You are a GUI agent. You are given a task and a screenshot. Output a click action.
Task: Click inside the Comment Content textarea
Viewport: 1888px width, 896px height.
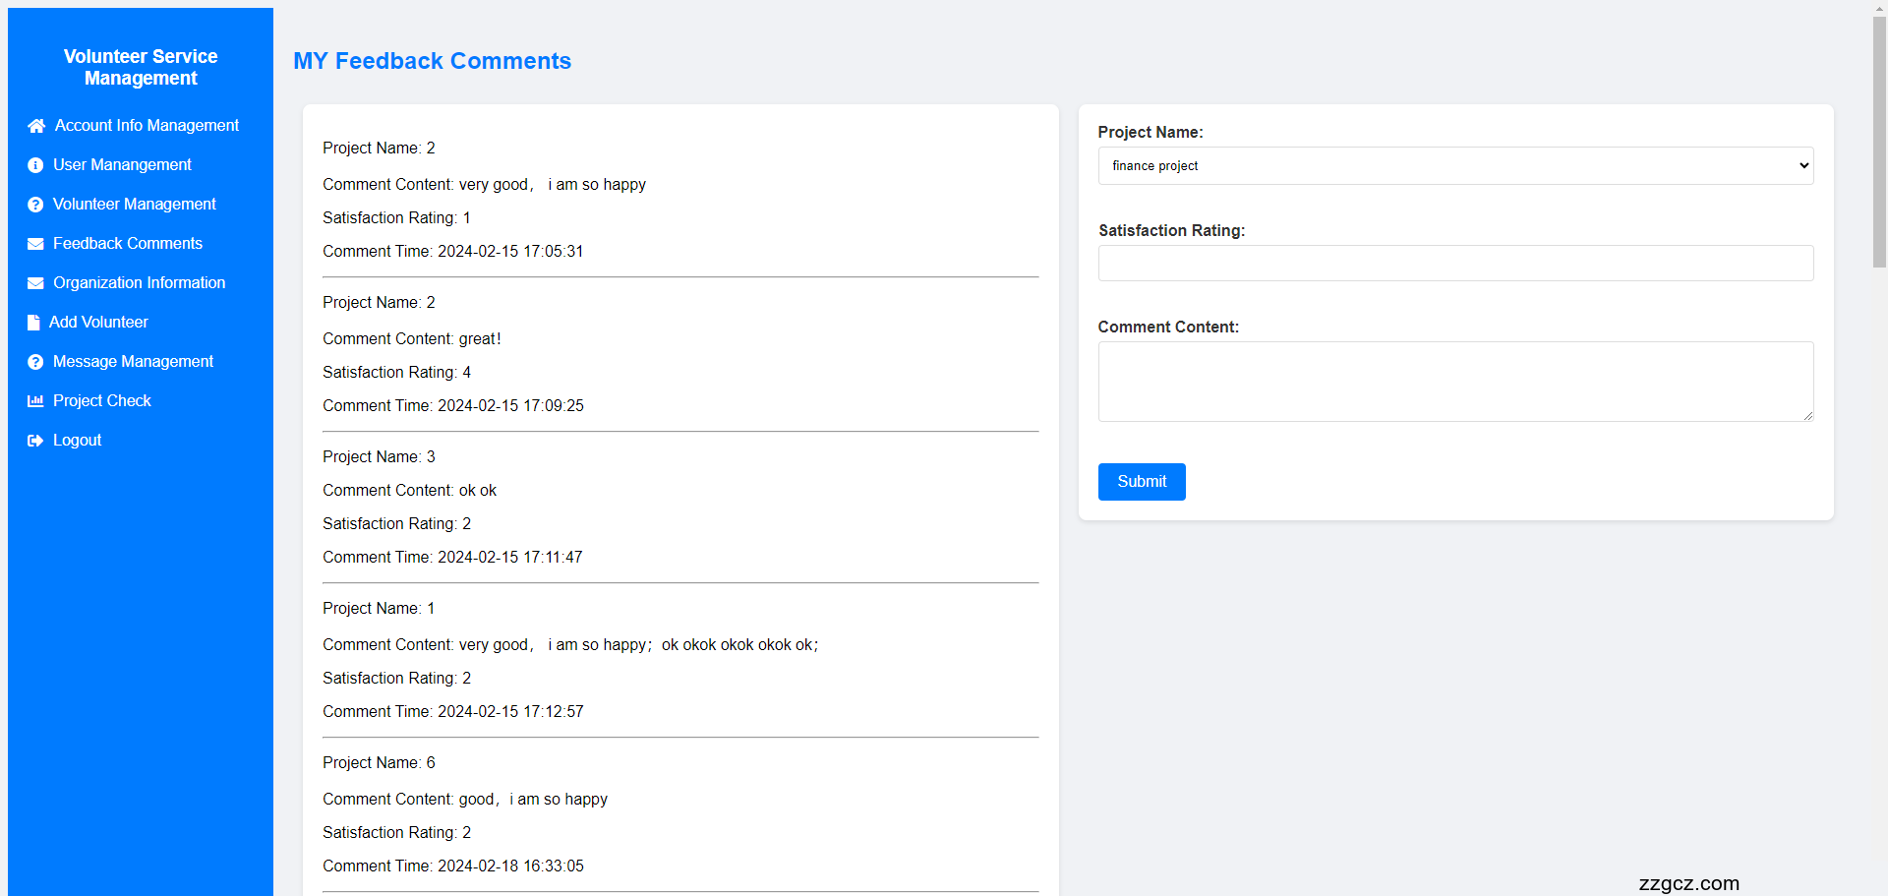(x=1454, y=382)
